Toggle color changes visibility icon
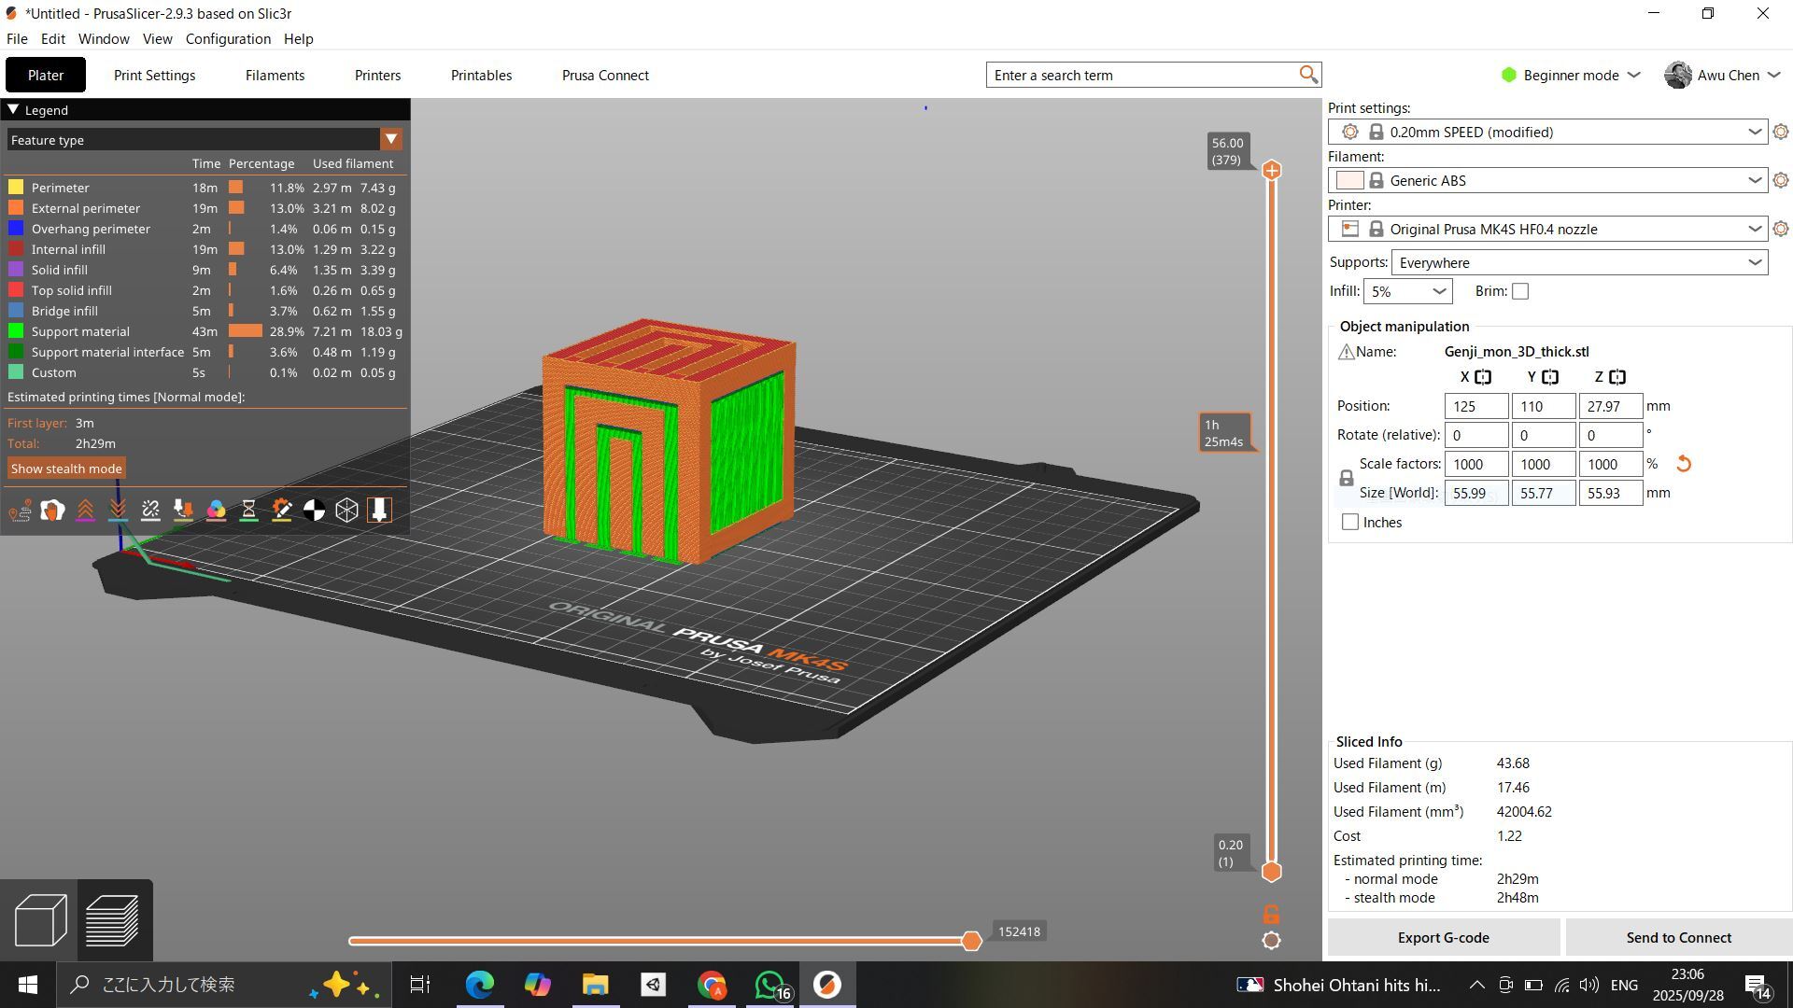 (216, 511)
